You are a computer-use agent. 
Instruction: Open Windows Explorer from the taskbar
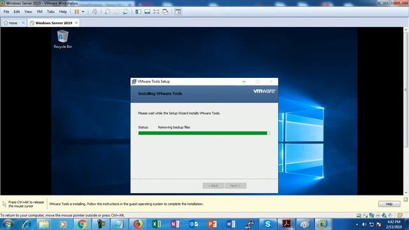(x=44, y=224)
